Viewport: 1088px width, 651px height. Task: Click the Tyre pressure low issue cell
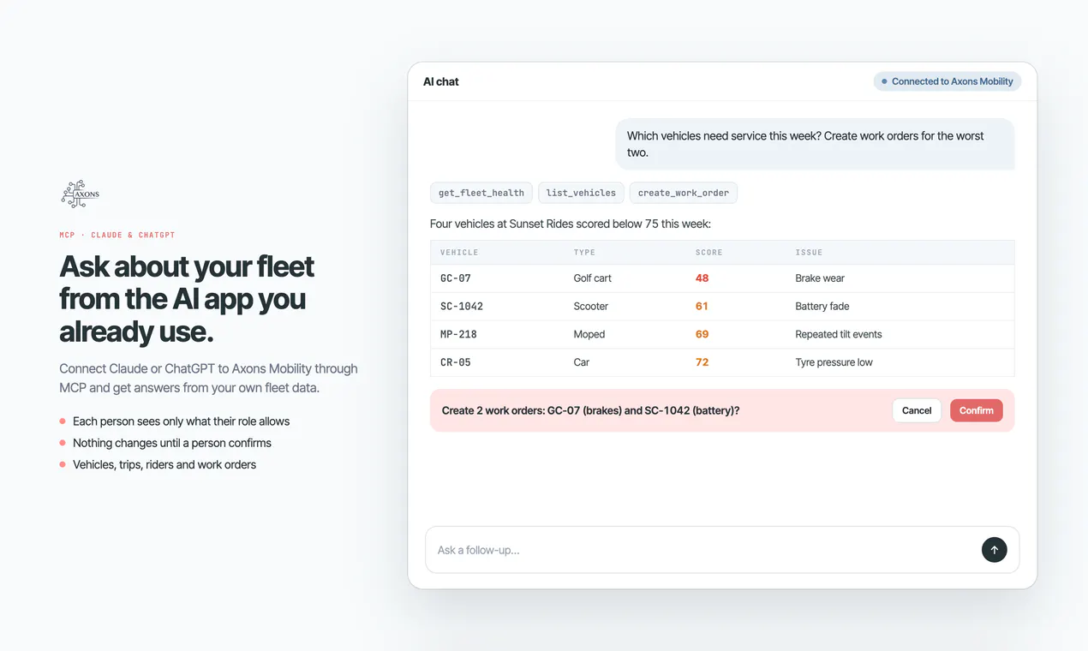(x=834, y=362)
